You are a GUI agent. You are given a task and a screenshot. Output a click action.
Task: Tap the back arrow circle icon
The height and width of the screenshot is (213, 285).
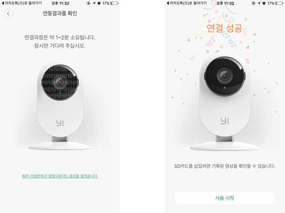coord(9,13)
